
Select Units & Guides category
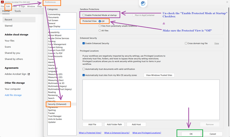pyautogui.click(x=55, y=119)
